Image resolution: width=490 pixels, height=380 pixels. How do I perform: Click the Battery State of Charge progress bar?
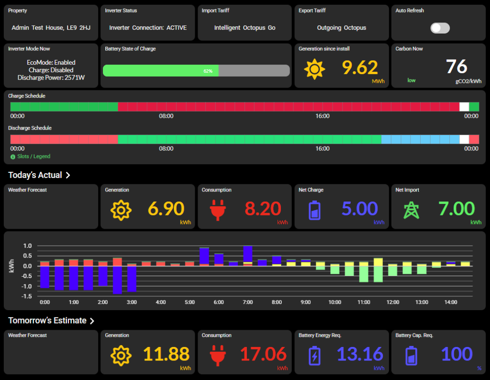[x=196, y=71]
